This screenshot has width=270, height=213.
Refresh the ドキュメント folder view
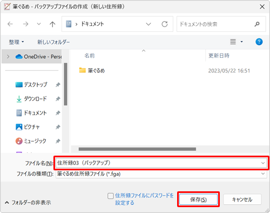tap(165, 24)
